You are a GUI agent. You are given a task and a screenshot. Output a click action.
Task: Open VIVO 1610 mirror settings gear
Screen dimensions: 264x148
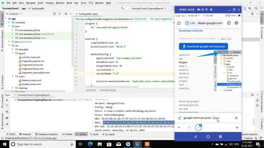coord(211,9)
